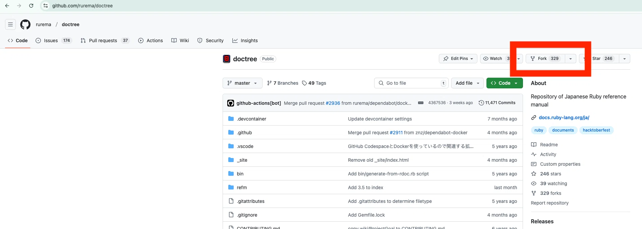Expand commit message ellipsis button

pyautogui.click(x=421, y=103)
